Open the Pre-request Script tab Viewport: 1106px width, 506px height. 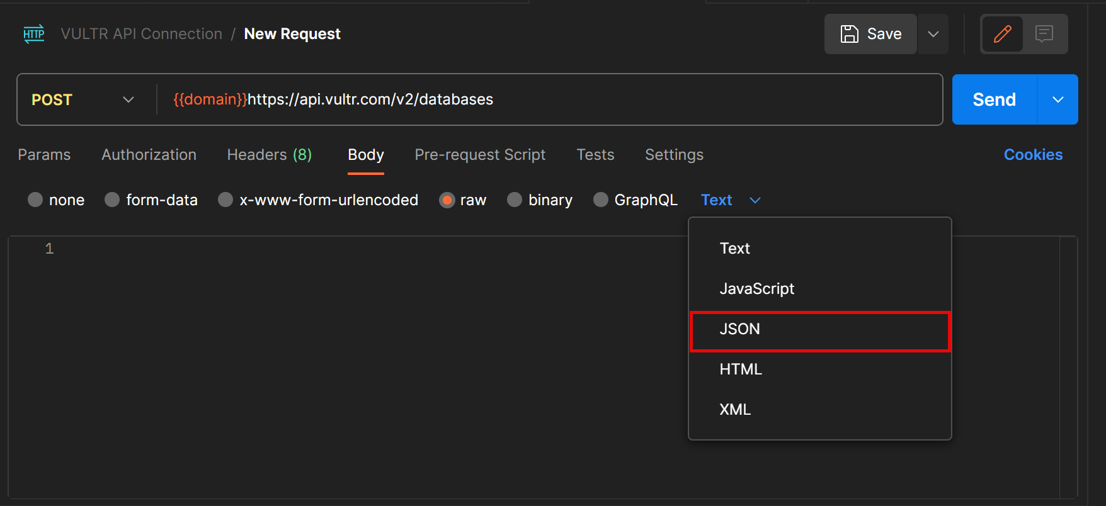point(480,154)
